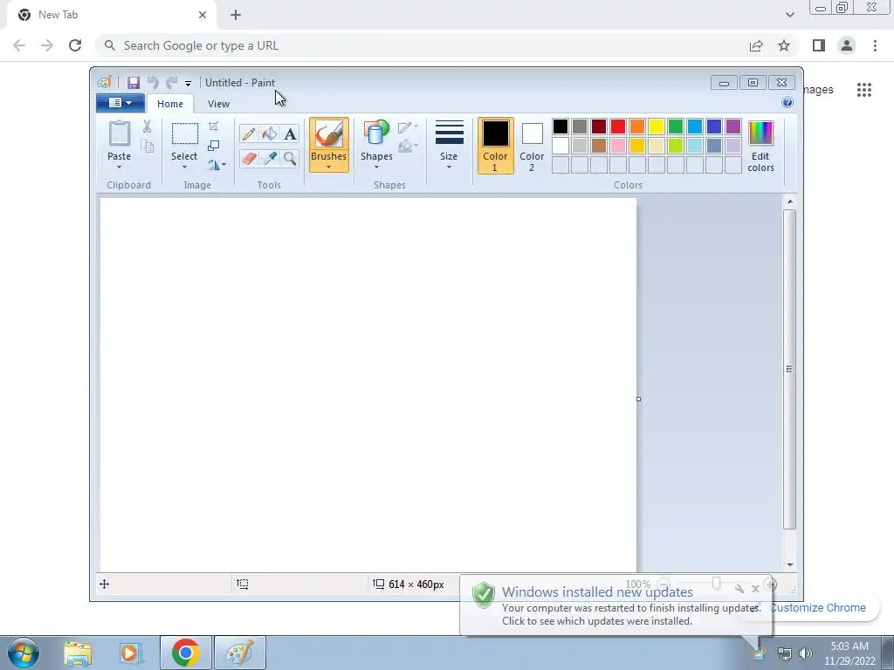Select the Color 2 background button
This screenshot has width=894, height=670.
click(532, 146)
